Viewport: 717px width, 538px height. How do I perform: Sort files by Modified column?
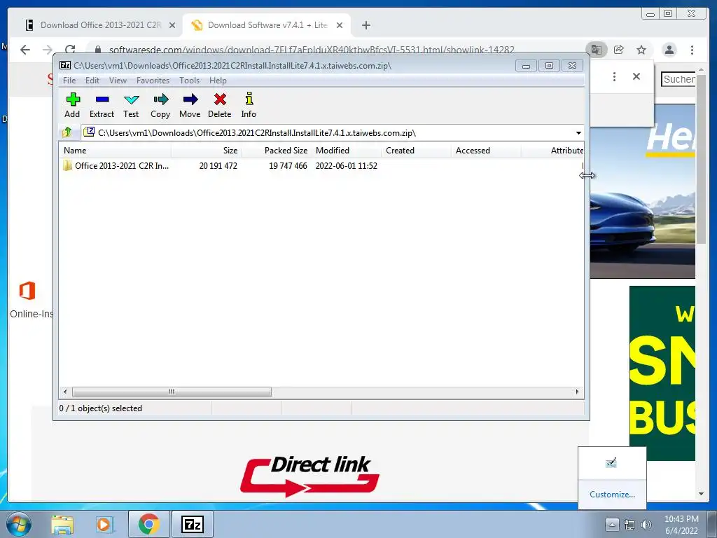[346, 151]
